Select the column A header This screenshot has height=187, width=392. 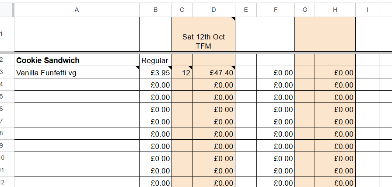tap(77, 10)
